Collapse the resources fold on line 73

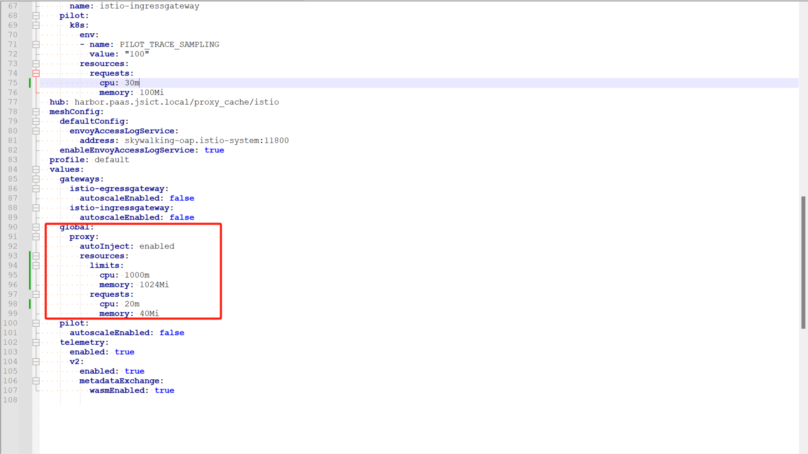coord(36,63)
